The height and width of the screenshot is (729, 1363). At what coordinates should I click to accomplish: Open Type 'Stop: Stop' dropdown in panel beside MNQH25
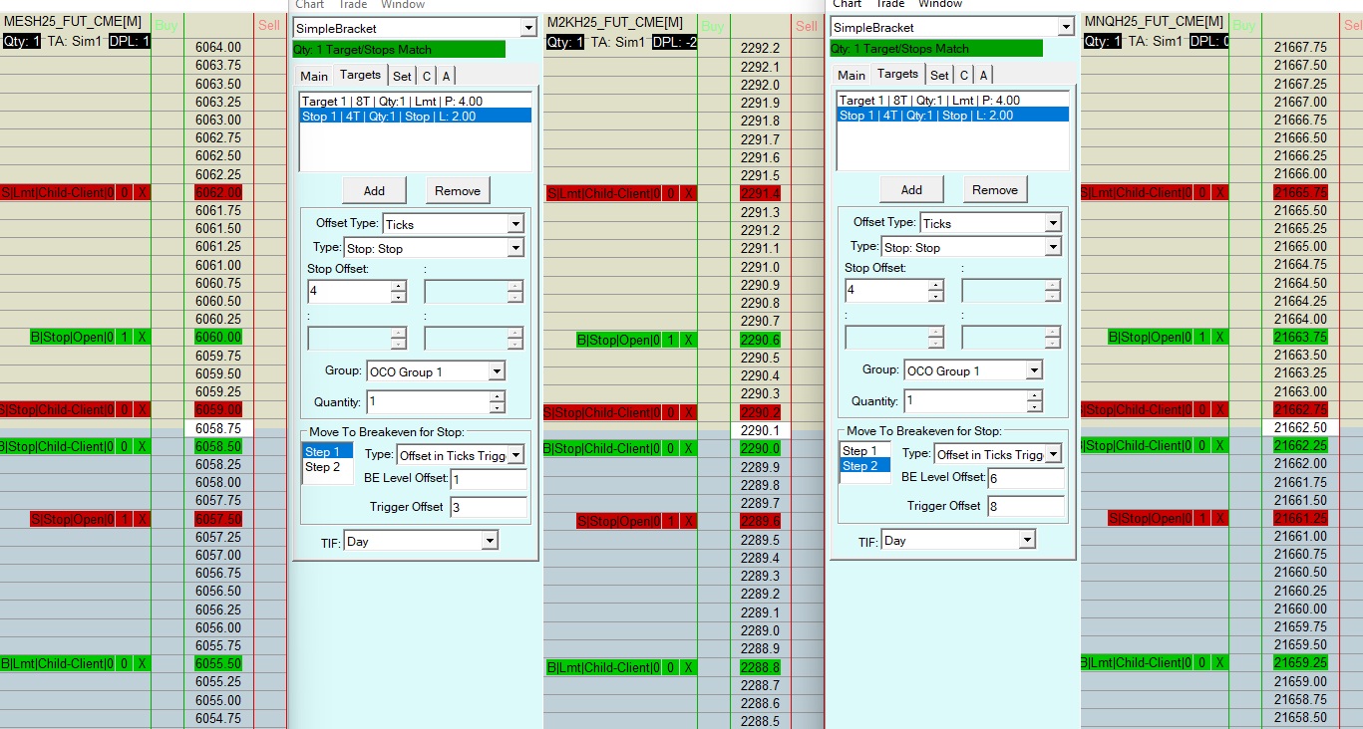pos(1052,247)
